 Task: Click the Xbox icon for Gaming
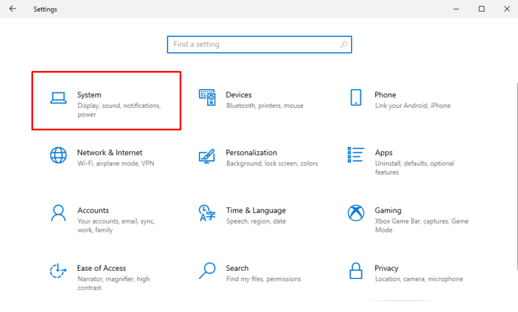355,213
